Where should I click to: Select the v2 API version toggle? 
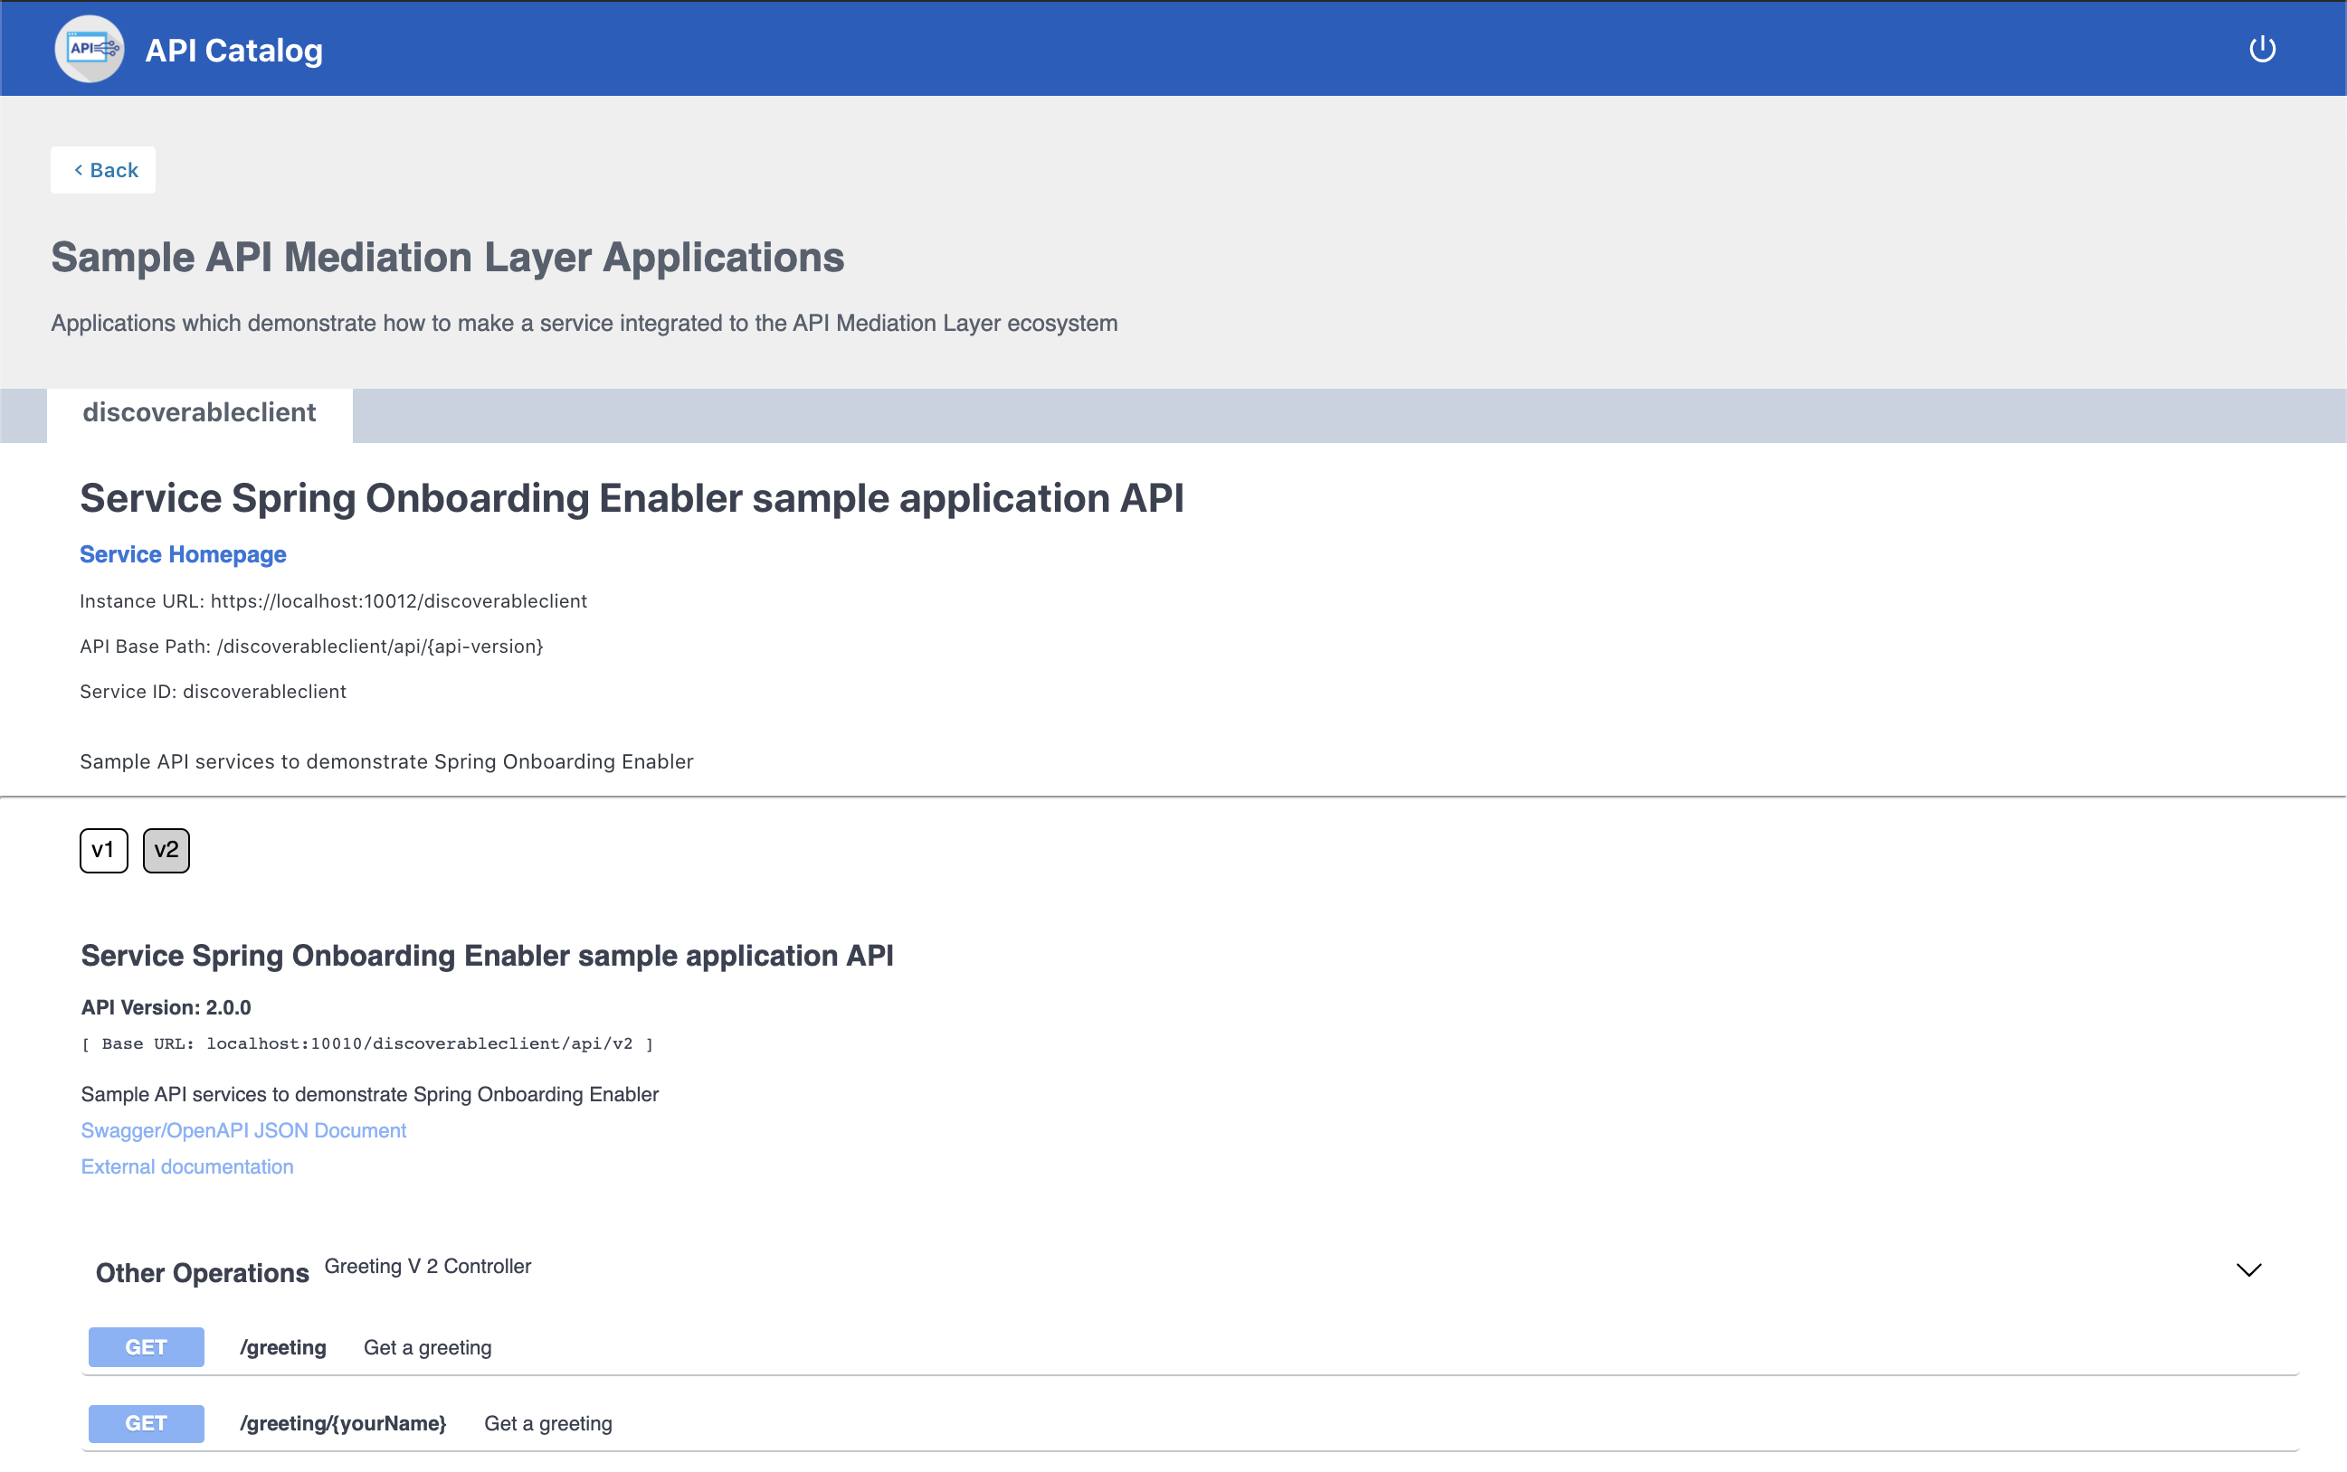pos(166,850)
